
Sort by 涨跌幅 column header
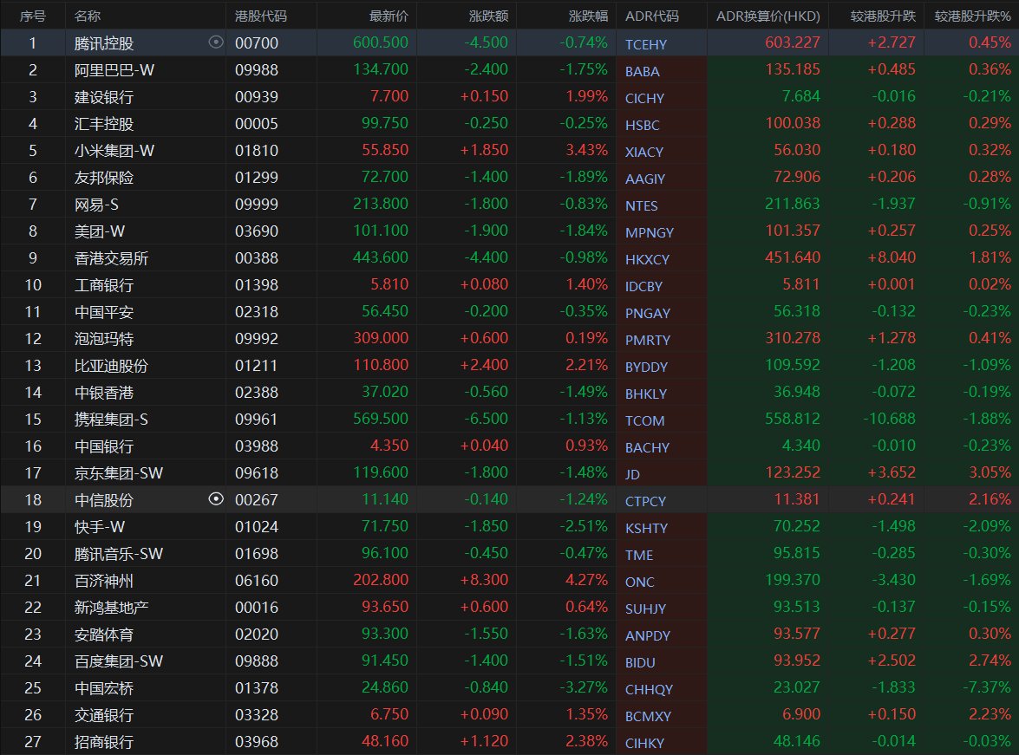tap(588, 16)
